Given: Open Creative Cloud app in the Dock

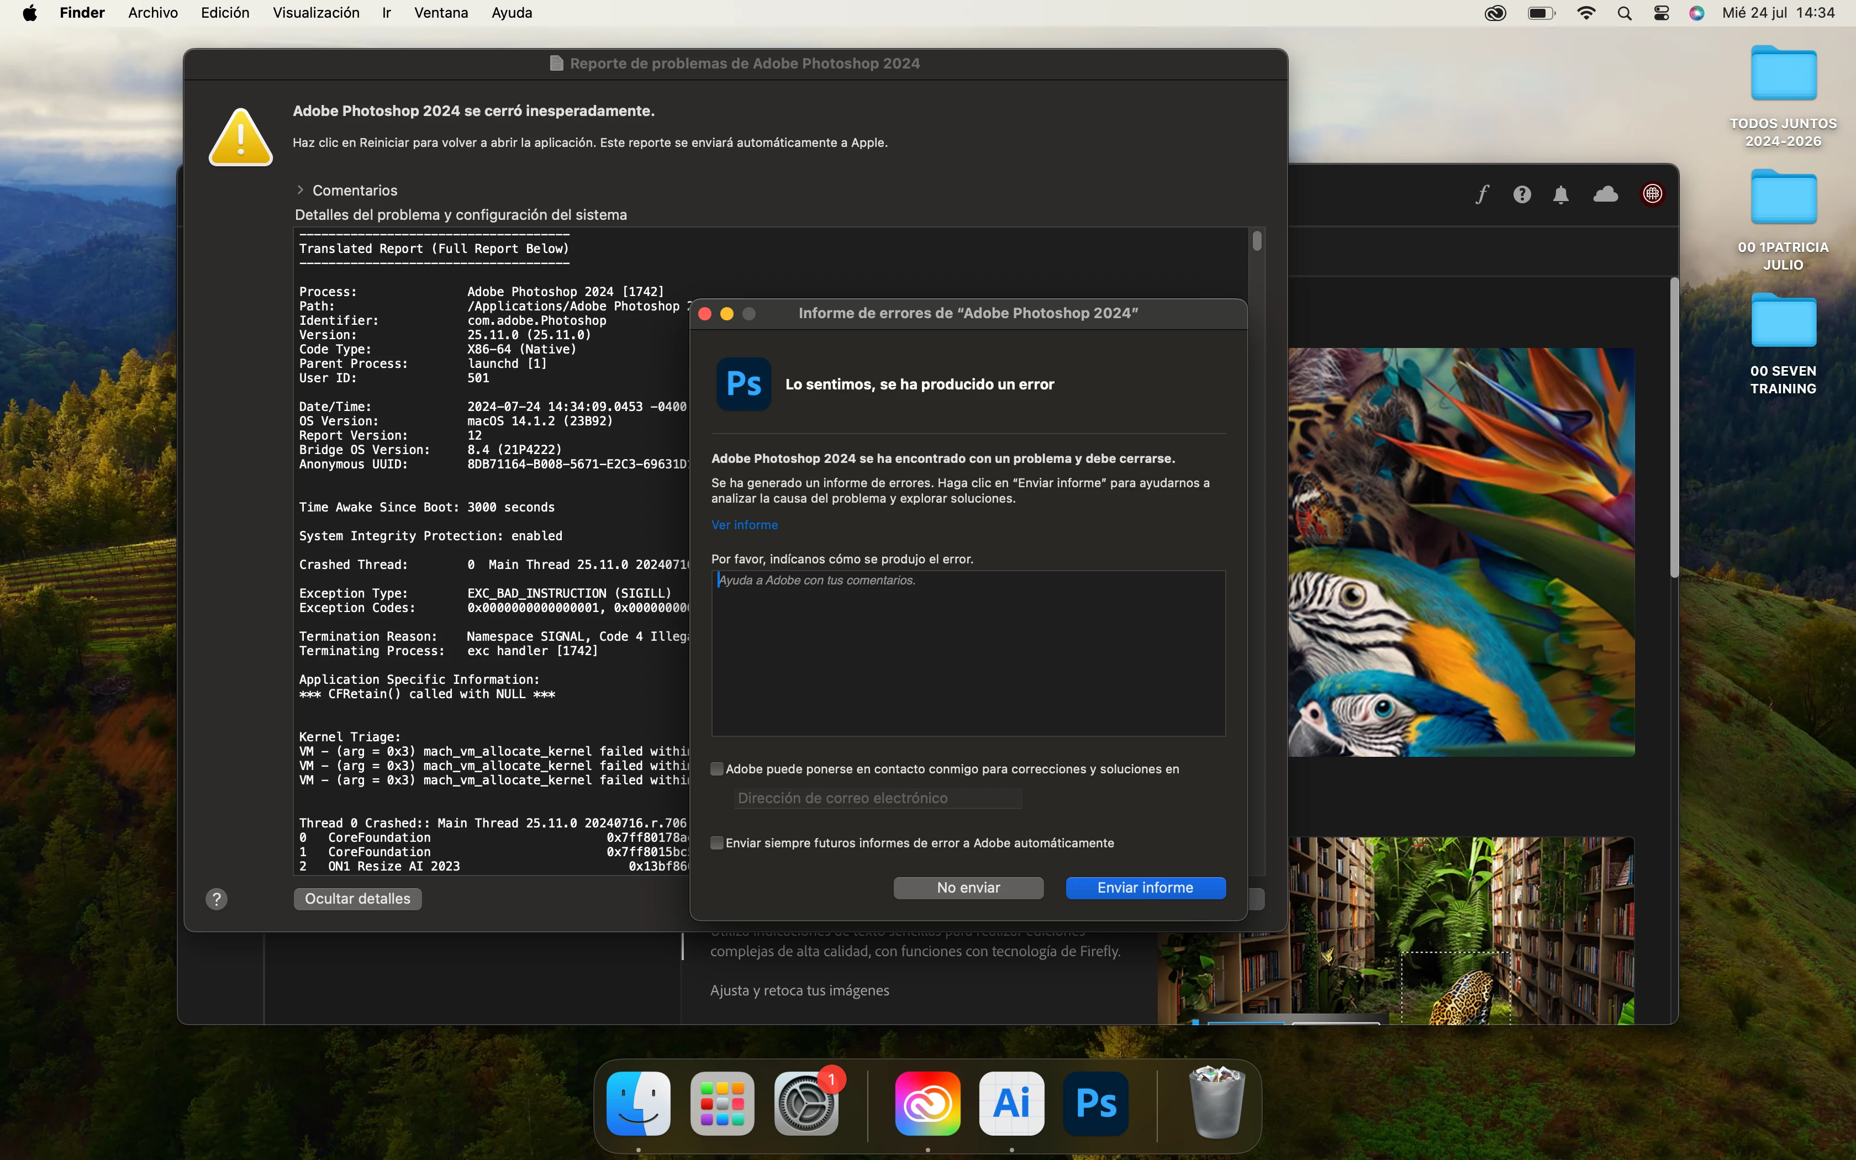Looking at the screenshot, I should 927,1103.
